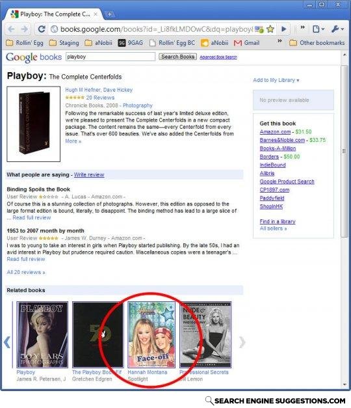Open the Amazon.com seller link
351x408 pixels.
coord(275,131)
